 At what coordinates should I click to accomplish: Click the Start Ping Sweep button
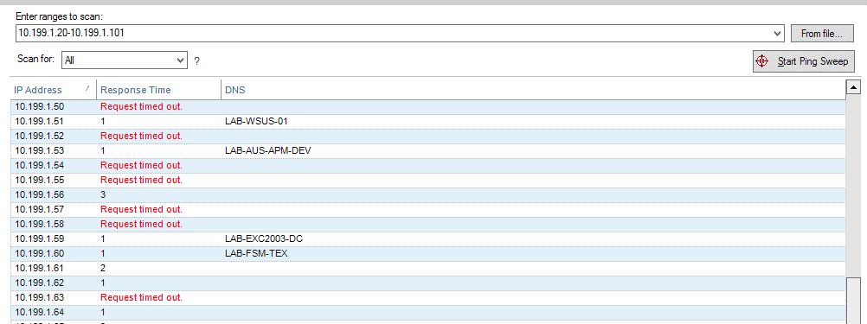(804, 61)
